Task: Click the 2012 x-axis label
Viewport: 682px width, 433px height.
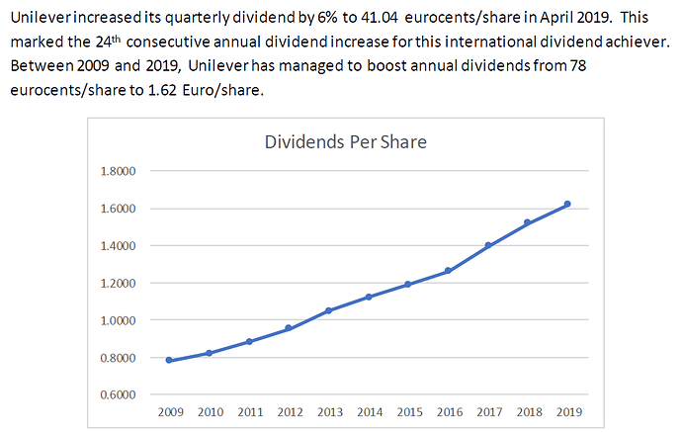Action: [x=291, y=411]
